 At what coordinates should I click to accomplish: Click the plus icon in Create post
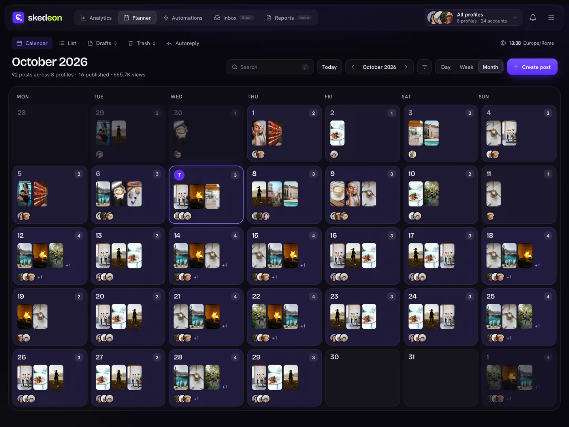(x=516, y=67)
